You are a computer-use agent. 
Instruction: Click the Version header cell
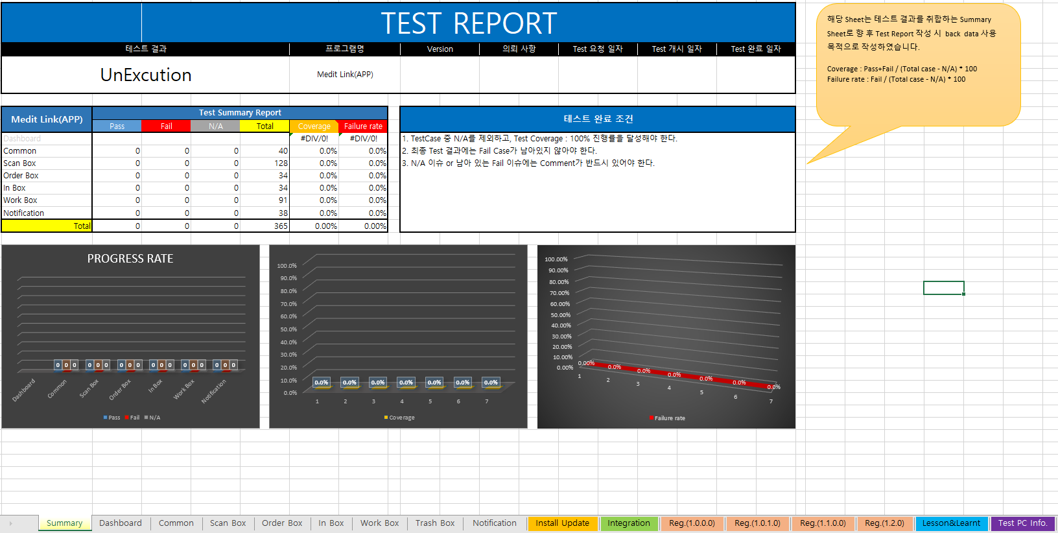pyautogui.click(x=440, y=49)
